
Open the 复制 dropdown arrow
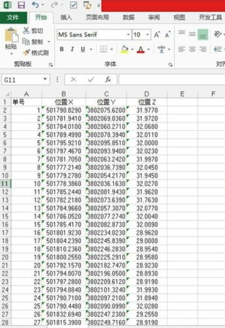click(x=49, y=42)
